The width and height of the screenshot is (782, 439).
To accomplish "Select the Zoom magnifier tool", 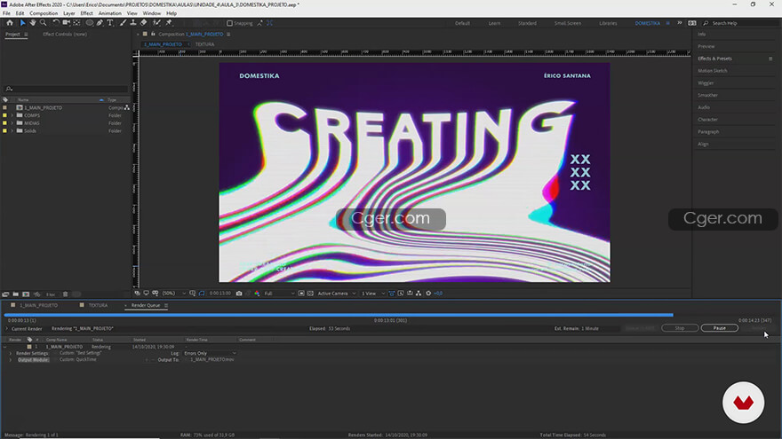I will (43, 23).
